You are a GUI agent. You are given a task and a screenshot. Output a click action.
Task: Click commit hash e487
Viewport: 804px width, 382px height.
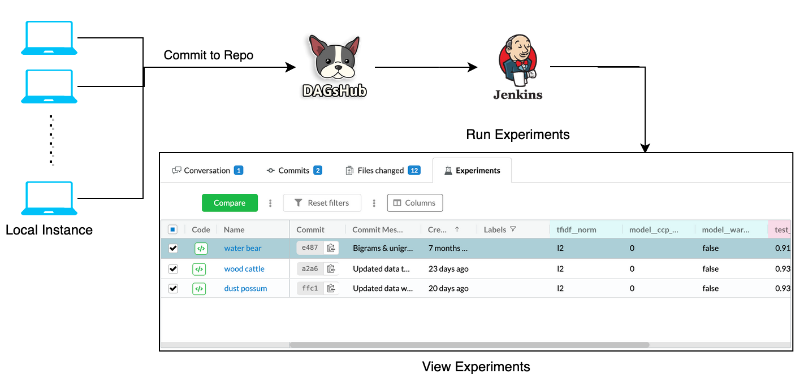pyautogui.click(x=310, y=248)
